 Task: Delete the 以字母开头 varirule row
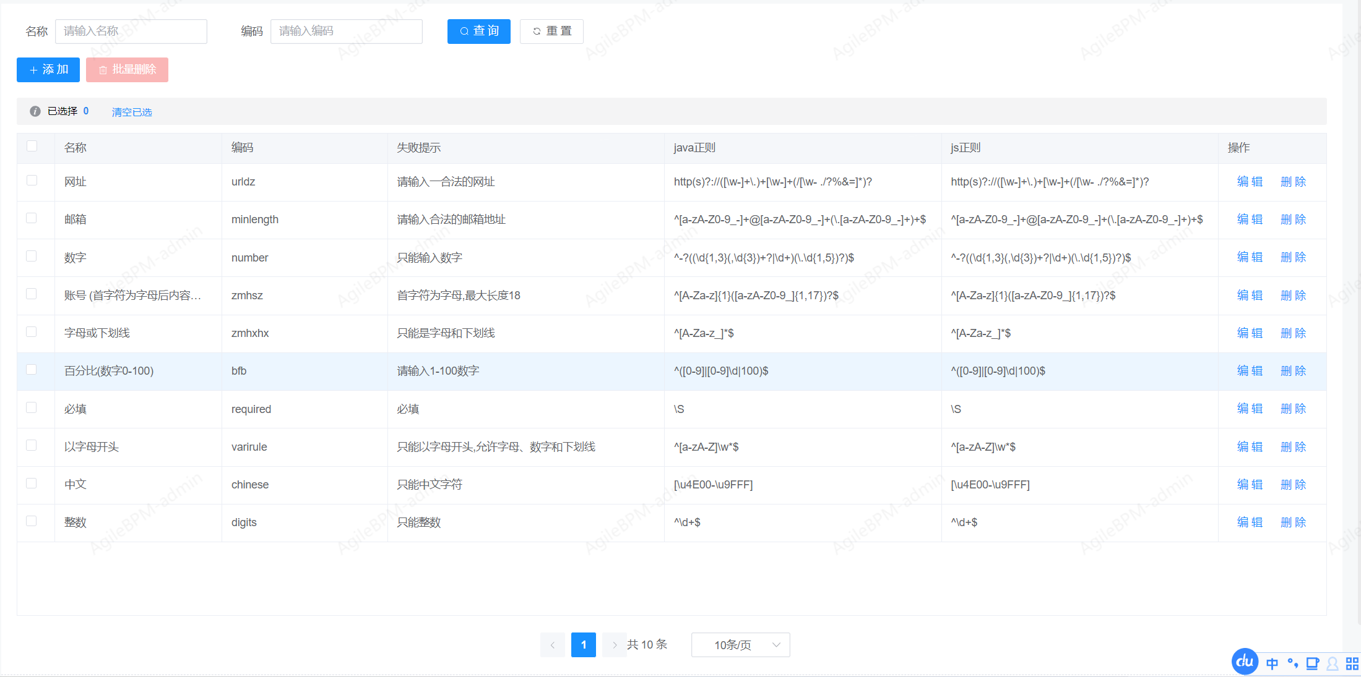coord(1293,447)
